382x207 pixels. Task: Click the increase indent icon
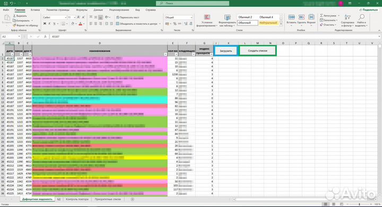[x=111, y=24]
